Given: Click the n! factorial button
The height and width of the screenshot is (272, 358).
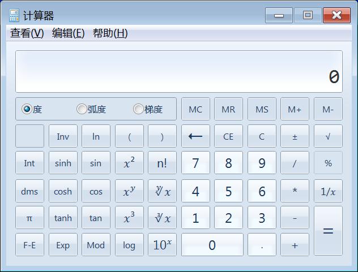Looking at the screenshot, I should tap(162, 163).
